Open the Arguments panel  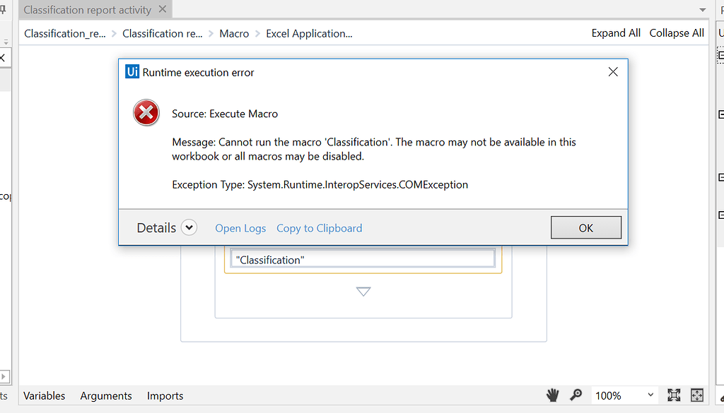pyautogui.click(x=105, y=395)
